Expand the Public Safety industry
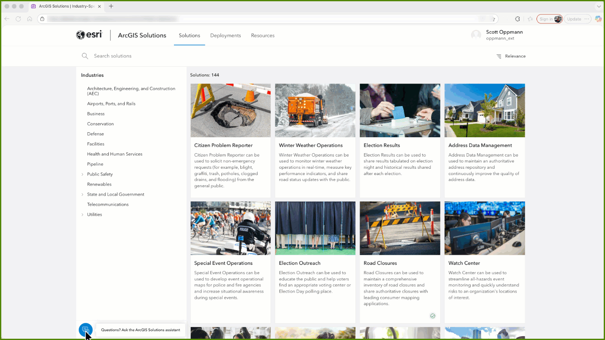This screenshot has height=340, width=605. 82,174
